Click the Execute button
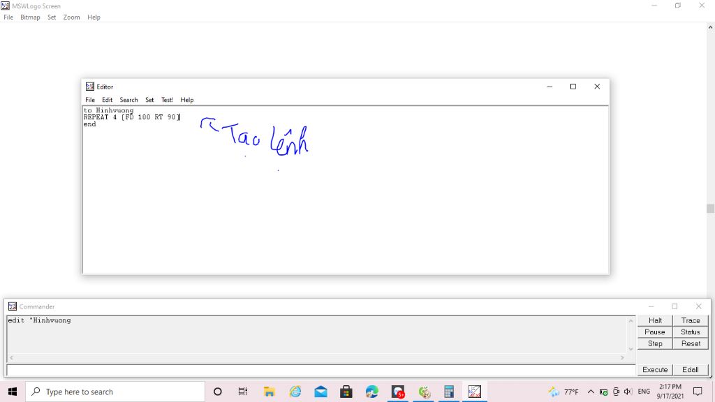Screen dimensions: 715x402 pyautogui.click(x=655, y=370)
